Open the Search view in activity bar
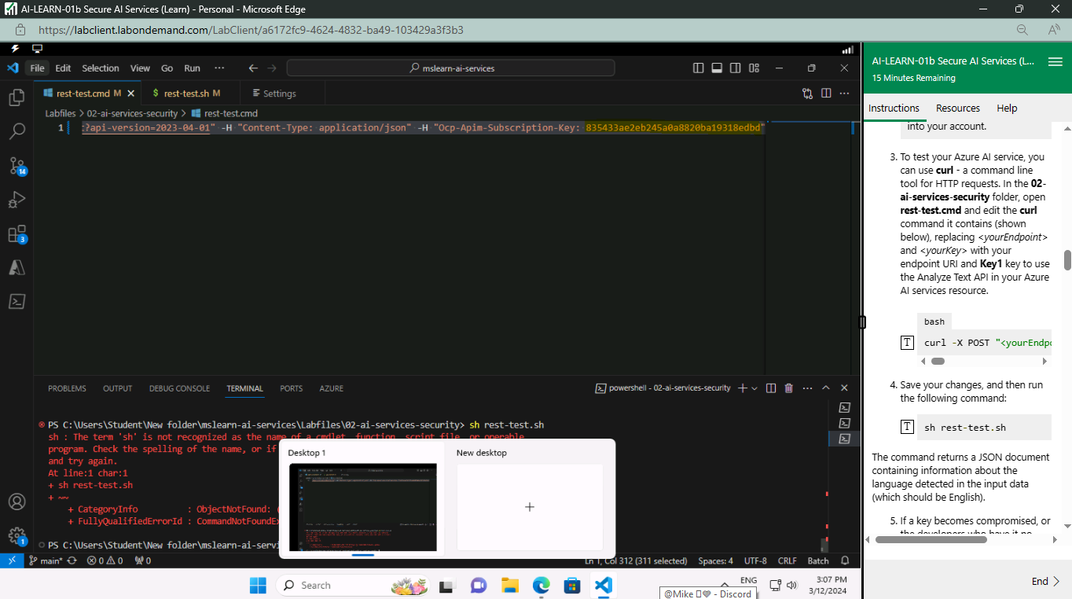1072x599 pixels. point(17,131)
